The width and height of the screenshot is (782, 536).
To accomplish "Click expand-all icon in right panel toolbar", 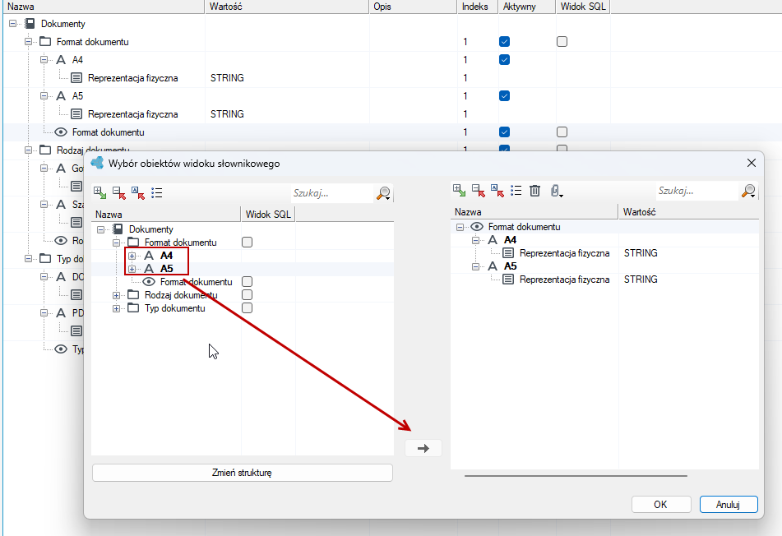I will coord(459,191).
